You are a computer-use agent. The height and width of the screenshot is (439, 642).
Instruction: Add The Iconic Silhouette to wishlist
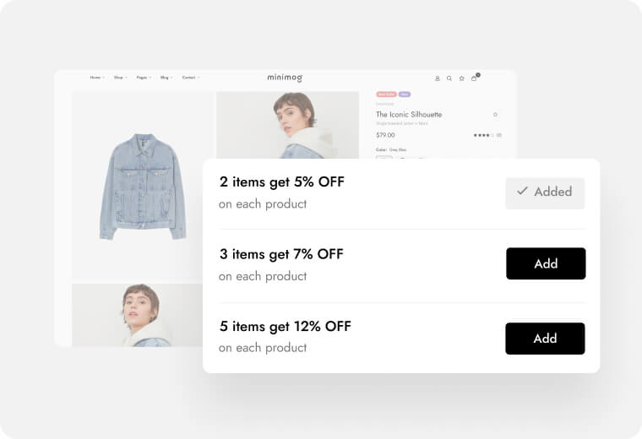(x=495, y=115)
